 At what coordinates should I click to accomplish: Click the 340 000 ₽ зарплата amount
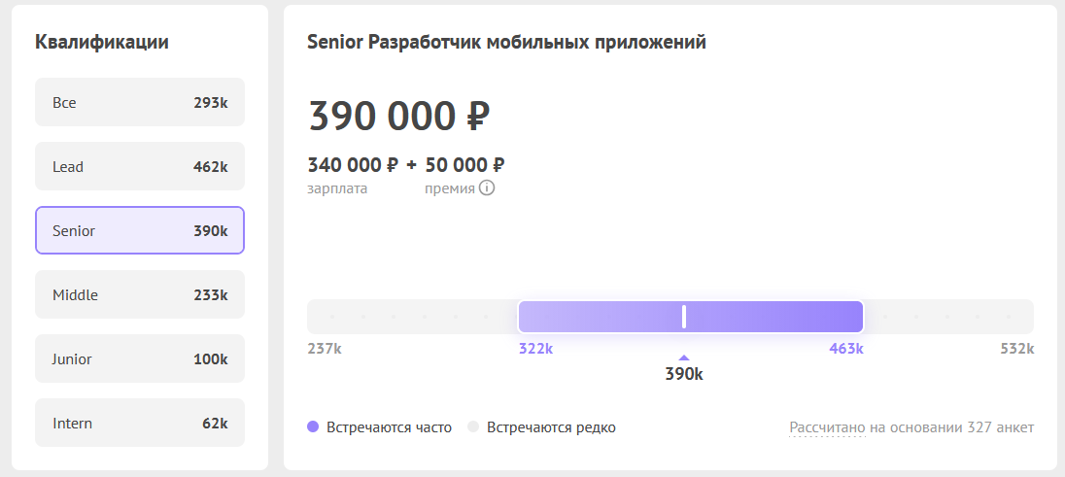[x=353, y=165]
